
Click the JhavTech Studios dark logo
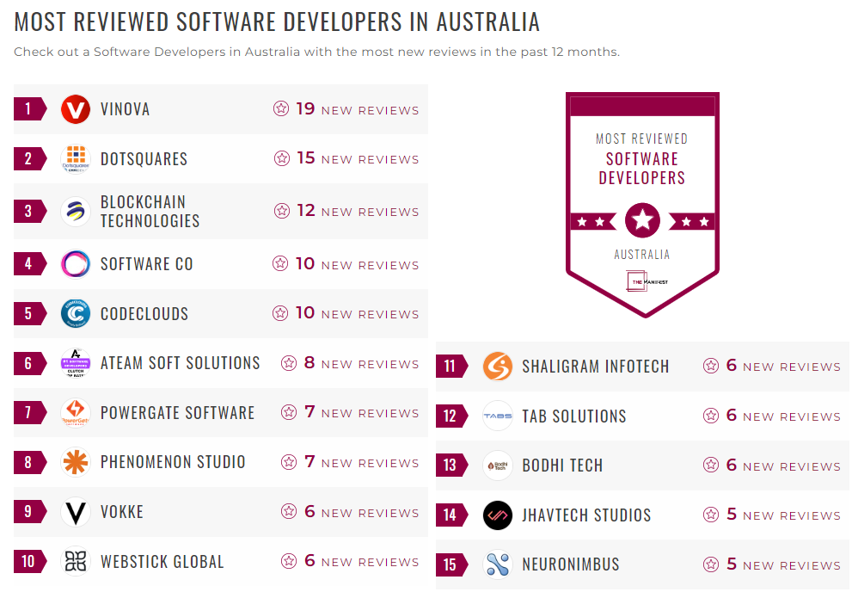coord(497,515)
